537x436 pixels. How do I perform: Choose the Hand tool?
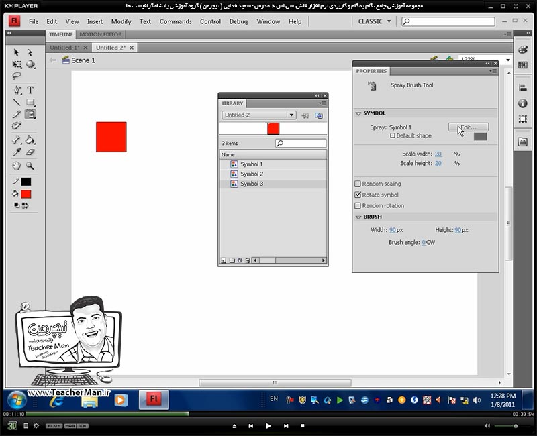pos(16,166)
